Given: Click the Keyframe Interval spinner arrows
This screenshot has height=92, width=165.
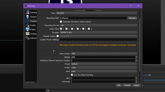Looking at the screenshot, I should click(x=136, y=61).
